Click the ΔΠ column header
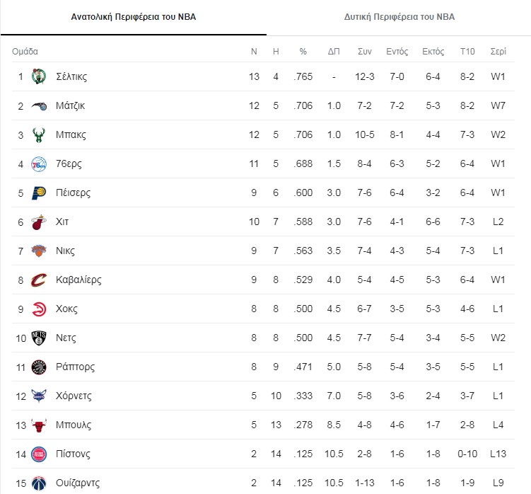531x494 pixels. [334, 52]
